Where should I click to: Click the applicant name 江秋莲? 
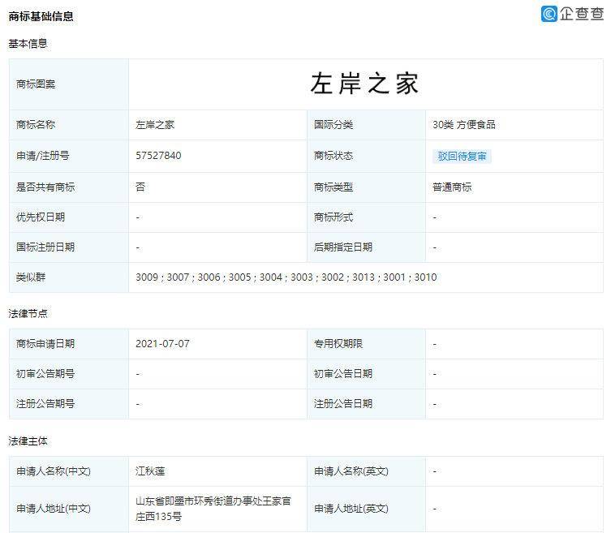tap(150, 471)
